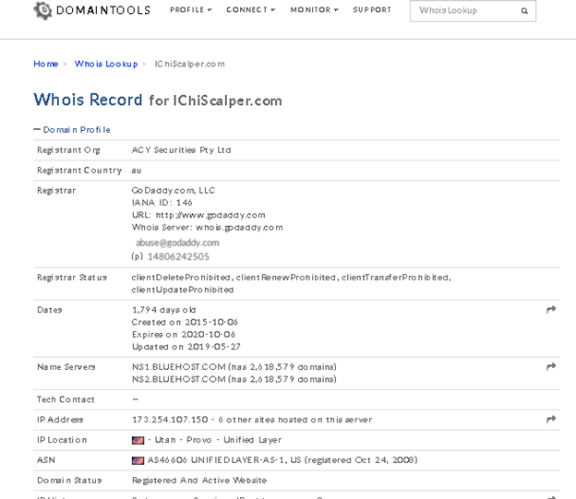Select 'Utah - Provo - Unified Layer' text
Viewport: 576px width, 499px height.
218,440
